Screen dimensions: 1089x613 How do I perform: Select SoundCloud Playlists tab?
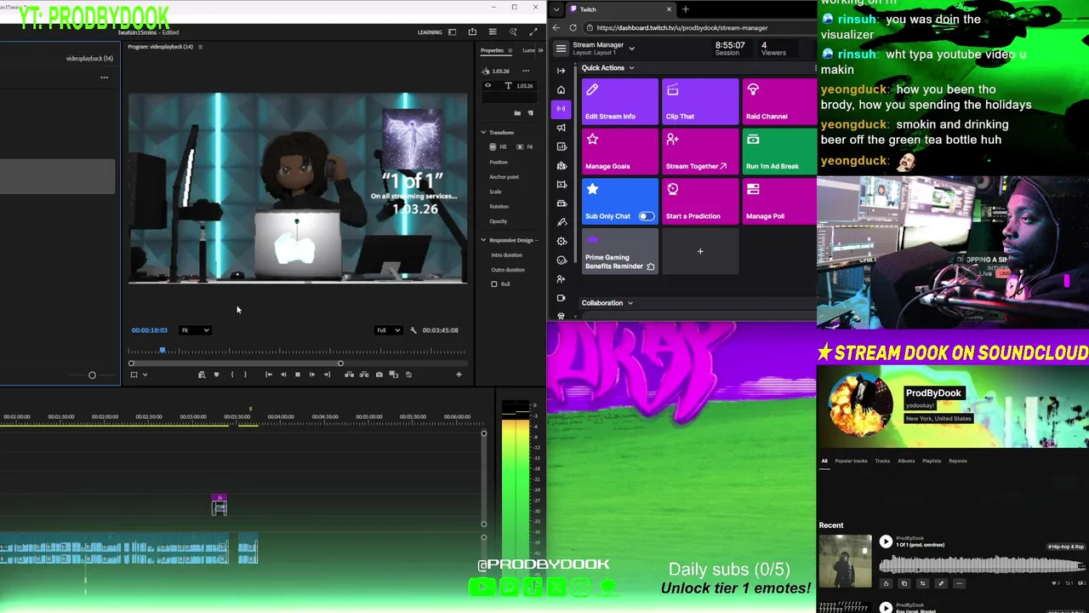click(x=932, y=461)
